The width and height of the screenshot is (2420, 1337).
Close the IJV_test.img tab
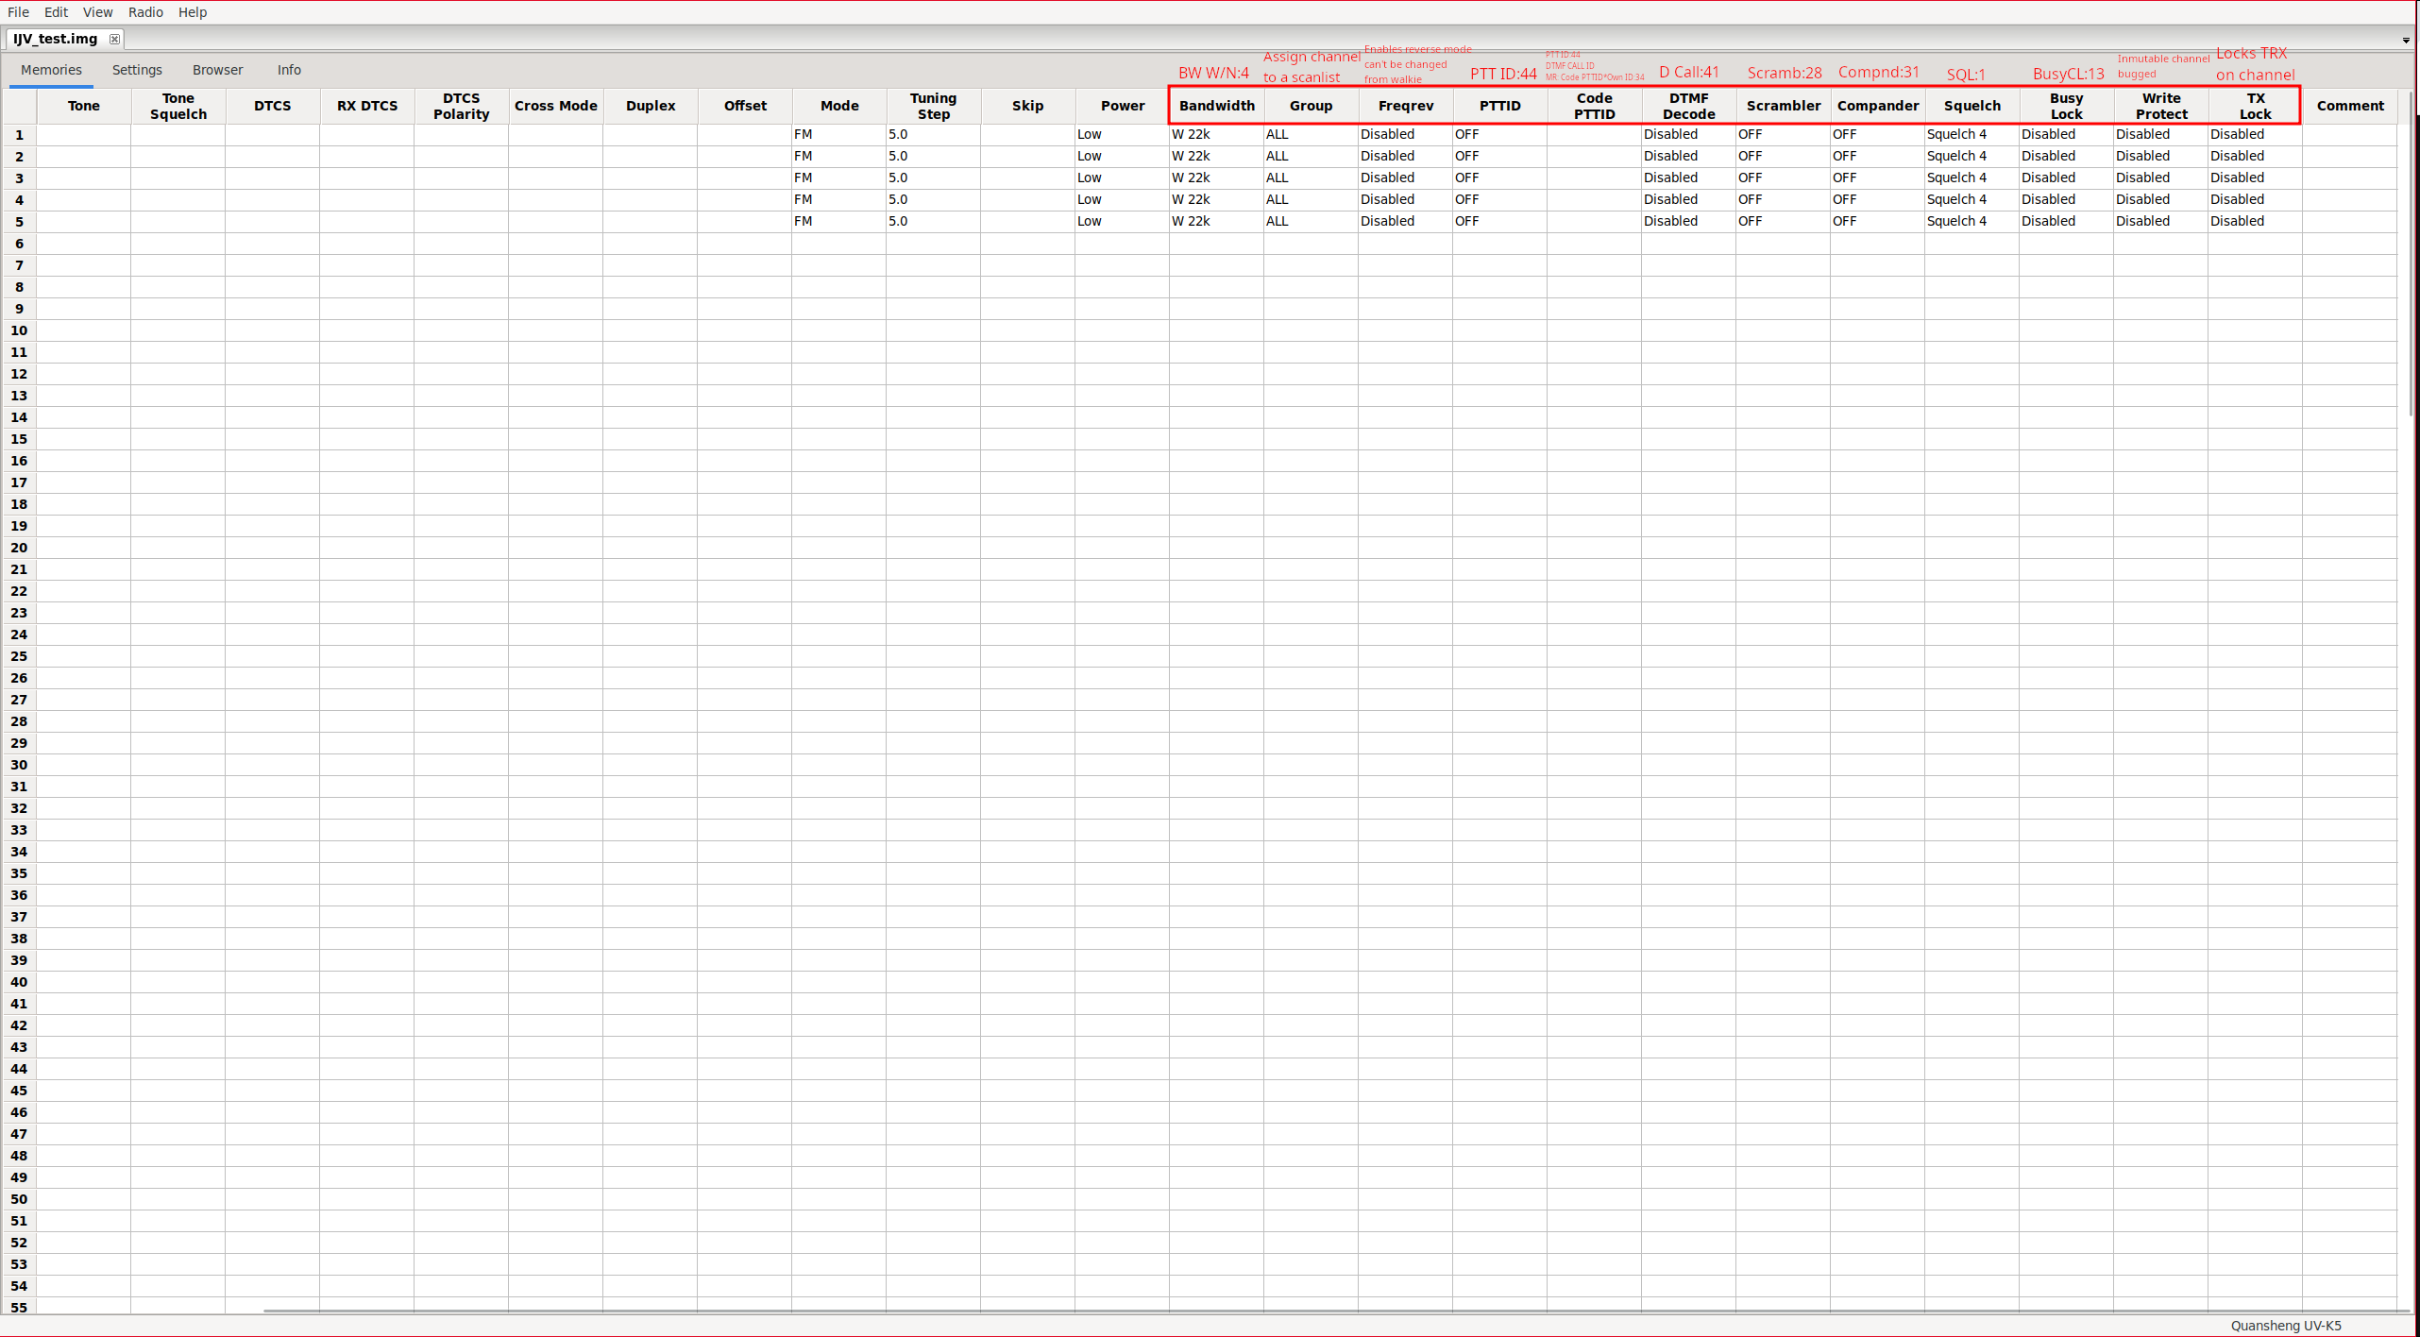114,39
